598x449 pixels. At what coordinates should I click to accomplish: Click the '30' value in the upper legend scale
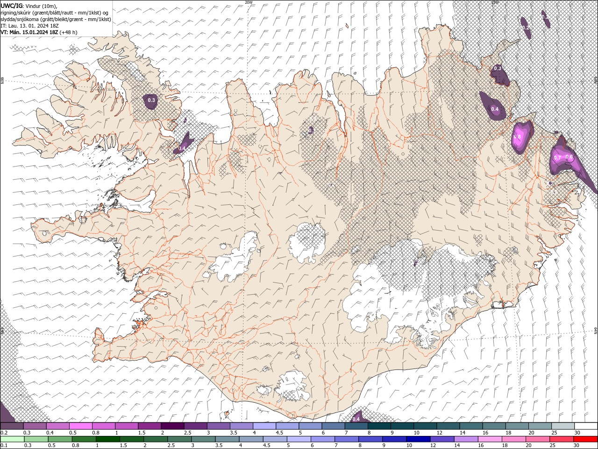tap(577, 433)
